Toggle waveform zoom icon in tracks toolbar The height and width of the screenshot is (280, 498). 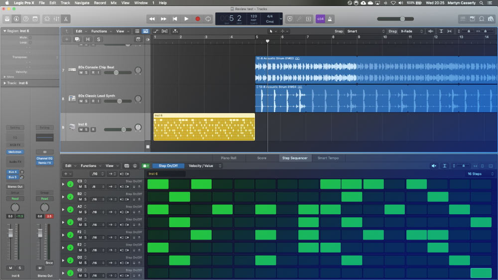tap(431, 31)
